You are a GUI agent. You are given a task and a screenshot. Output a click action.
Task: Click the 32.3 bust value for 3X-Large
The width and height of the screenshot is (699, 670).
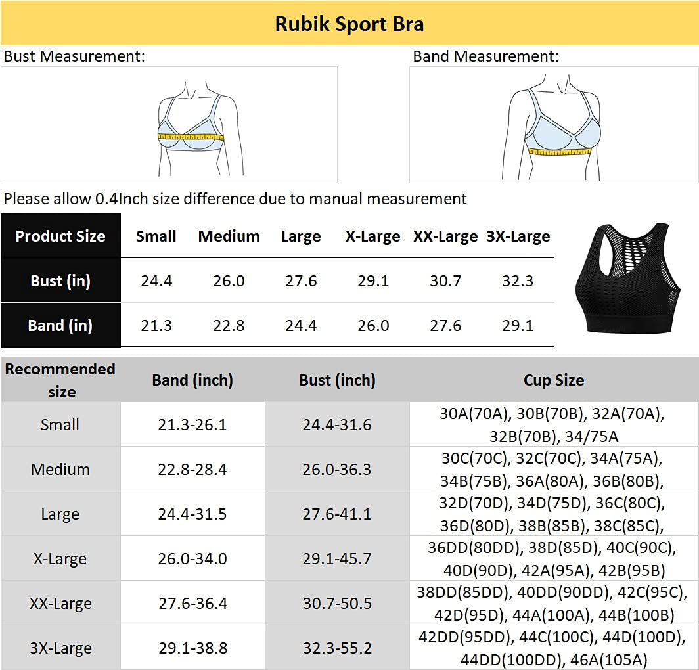[518, 281]
